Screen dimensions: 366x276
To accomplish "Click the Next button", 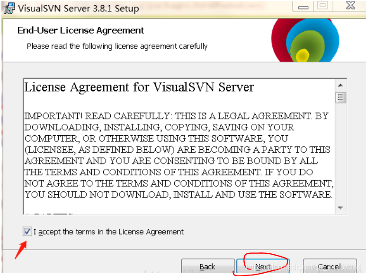I will (263, 266).
